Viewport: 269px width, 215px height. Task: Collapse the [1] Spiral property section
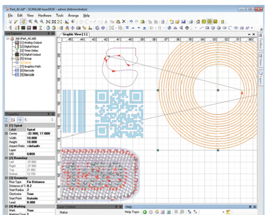(6, 126)
